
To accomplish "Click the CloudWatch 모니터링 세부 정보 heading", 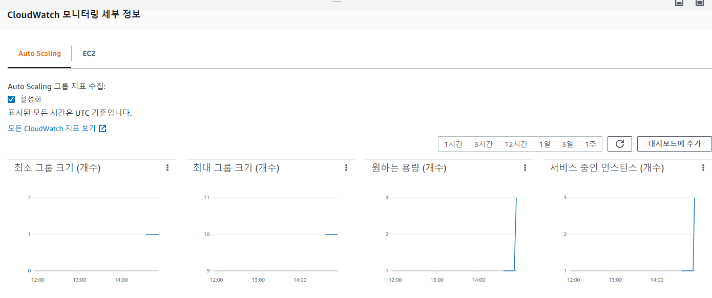I will pos(74,14).
